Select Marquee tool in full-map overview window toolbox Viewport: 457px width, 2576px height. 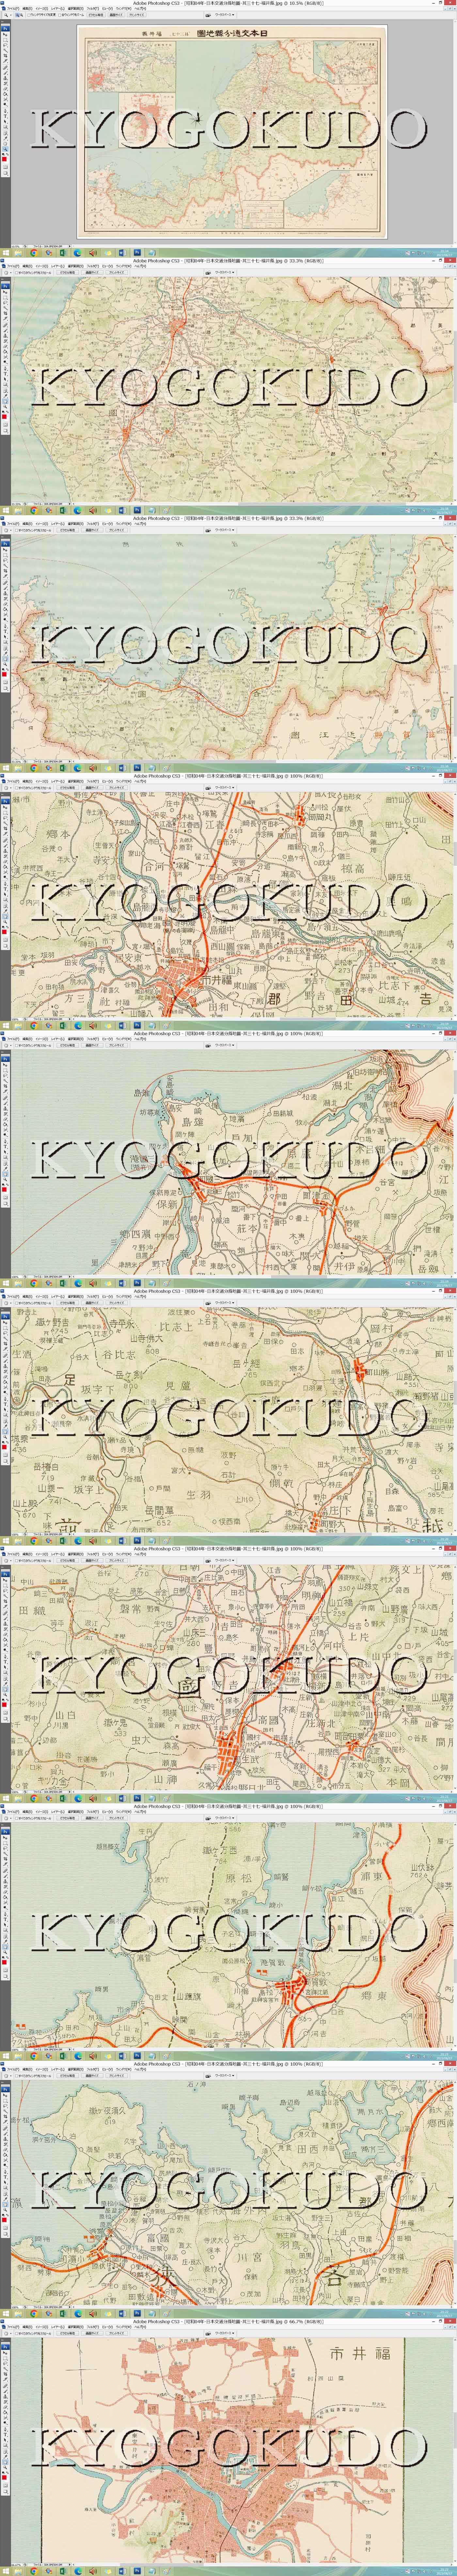pyautogui.click(x=5, y=40)
